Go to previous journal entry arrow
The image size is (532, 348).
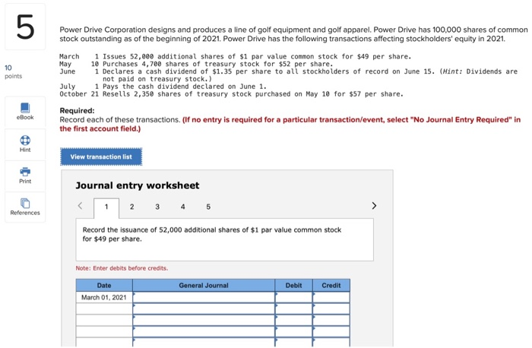[x=80, y=206]
